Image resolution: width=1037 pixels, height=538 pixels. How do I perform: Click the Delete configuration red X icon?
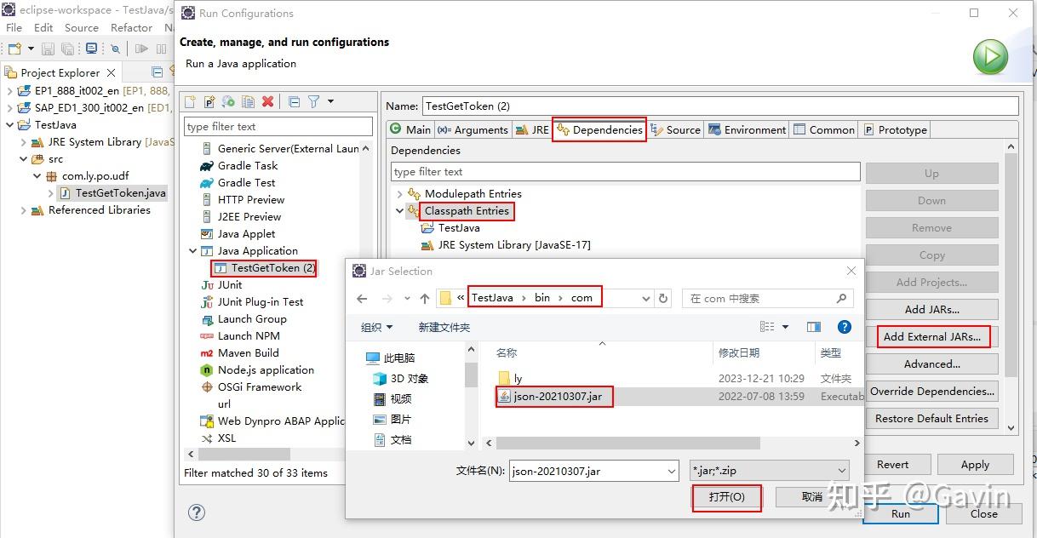coord(267,101)
